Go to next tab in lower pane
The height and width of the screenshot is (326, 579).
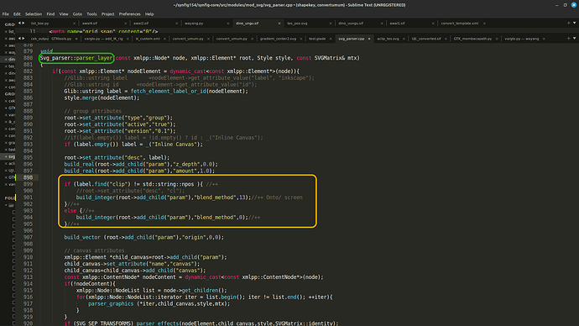(x=23, y=39)
